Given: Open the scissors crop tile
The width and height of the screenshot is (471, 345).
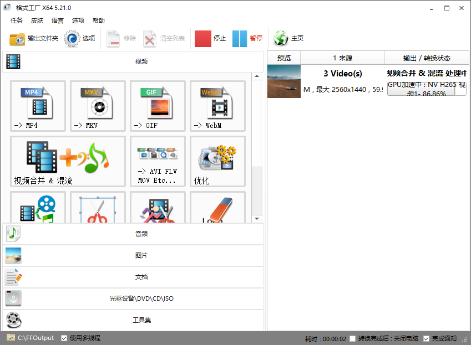Looking at the screenshot, I should (x=98, y=208).
